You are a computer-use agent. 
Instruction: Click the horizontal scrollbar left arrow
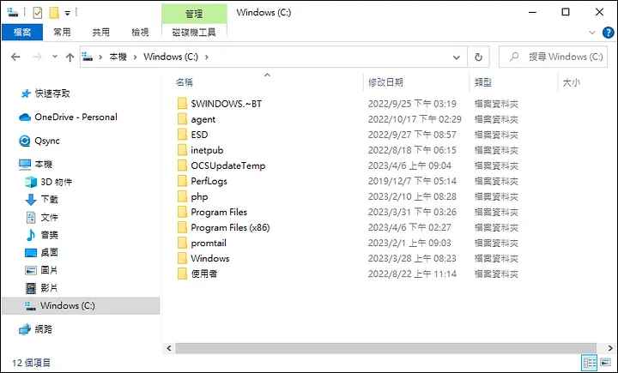pos(169,348)
